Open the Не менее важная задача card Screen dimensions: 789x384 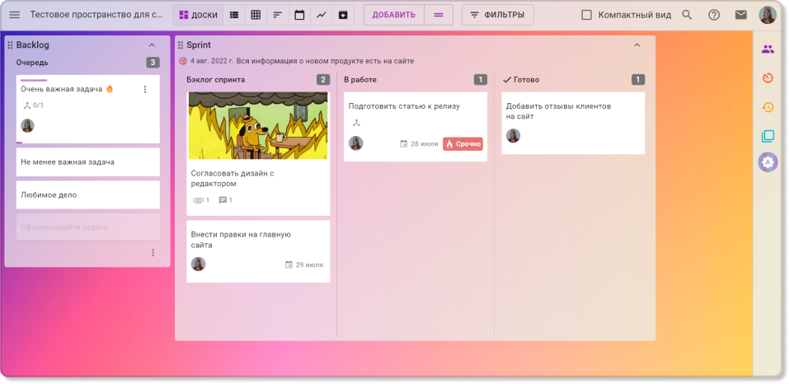coord(88,162)
